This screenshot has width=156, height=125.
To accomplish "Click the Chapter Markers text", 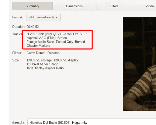I will click(x=38, y=46).
